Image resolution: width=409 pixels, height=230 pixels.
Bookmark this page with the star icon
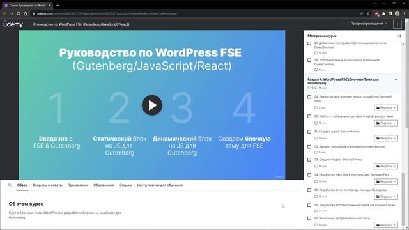click(x=368, y=13)
